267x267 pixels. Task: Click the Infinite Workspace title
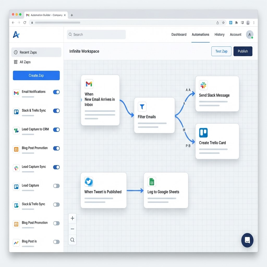click(x=84, y=51)
